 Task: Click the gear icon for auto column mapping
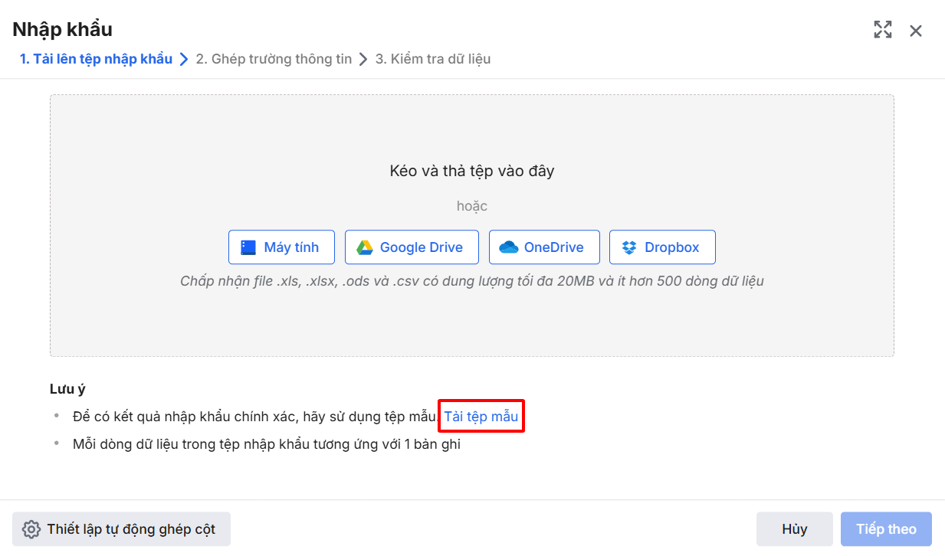[x=31, y=529]
